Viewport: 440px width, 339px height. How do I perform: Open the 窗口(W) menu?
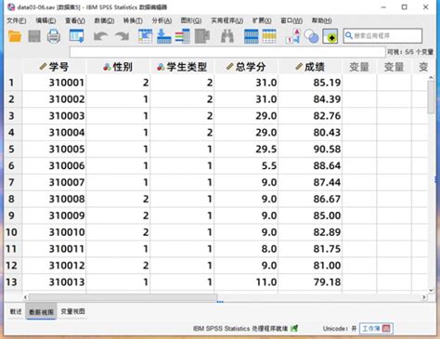[291, 20]
